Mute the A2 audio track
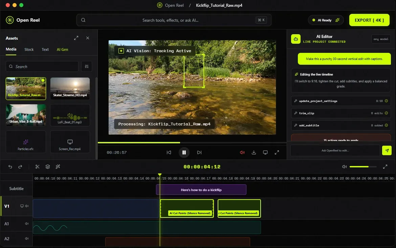Screen dimensions: 396x248 pos(26,239)
